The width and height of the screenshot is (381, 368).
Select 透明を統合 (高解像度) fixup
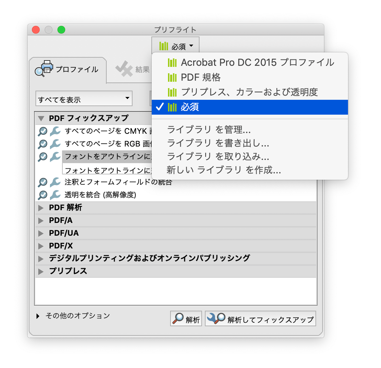click(100, 195)
